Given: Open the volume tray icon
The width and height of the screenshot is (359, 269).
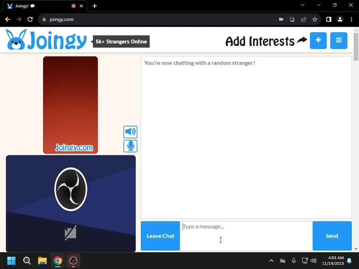Looking at the screenshot, I should (x=313, y=261).
